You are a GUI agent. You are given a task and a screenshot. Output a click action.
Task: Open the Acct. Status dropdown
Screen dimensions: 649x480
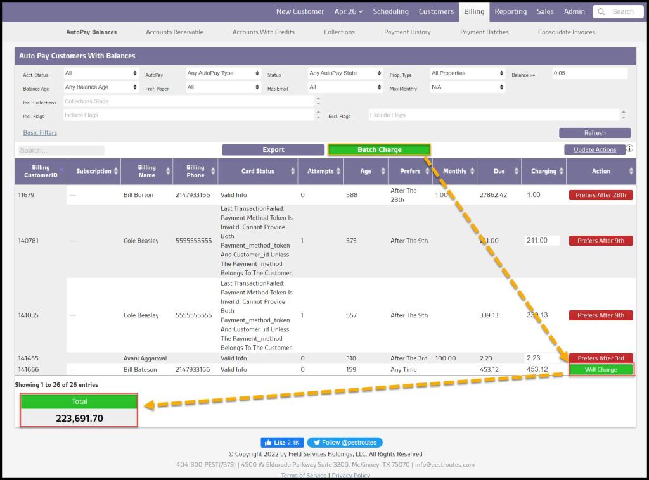tap(101, 73)
